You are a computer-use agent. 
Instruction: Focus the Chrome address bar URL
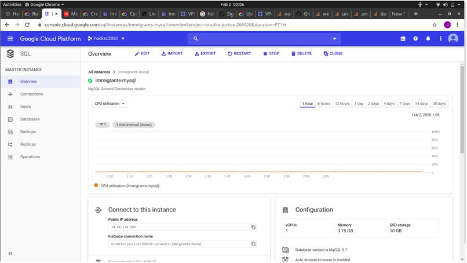(x=165, y=25)
